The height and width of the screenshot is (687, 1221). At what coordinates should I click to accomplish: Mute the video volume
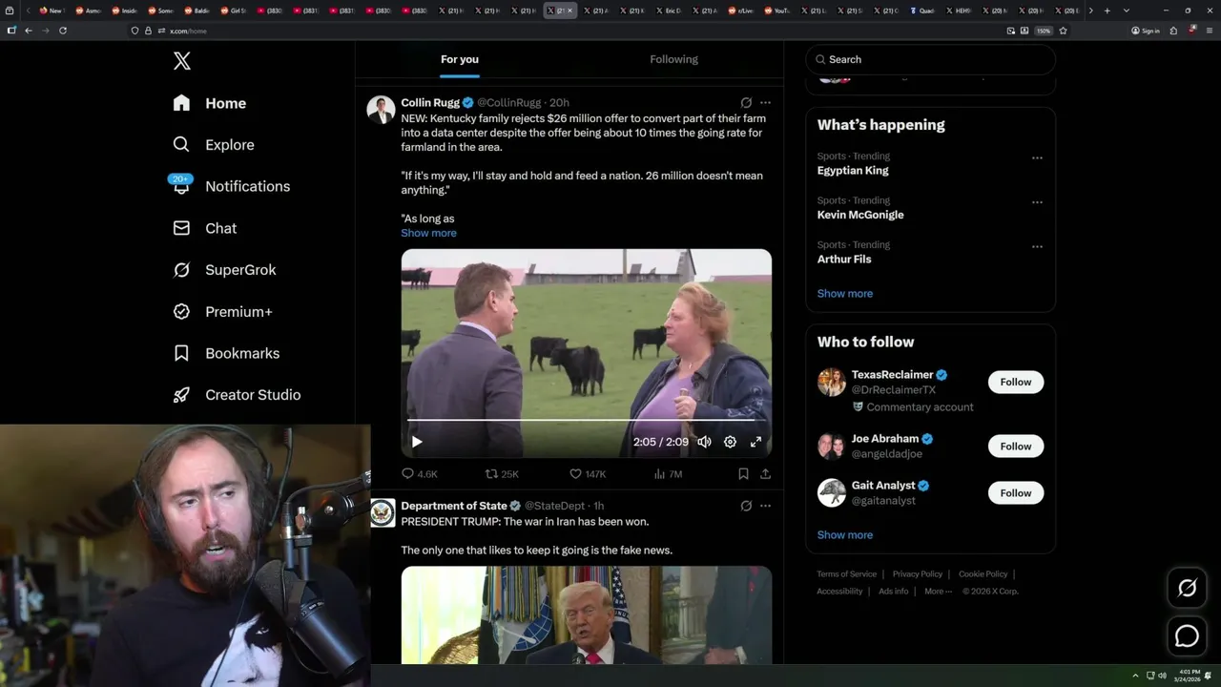point(704,442)
